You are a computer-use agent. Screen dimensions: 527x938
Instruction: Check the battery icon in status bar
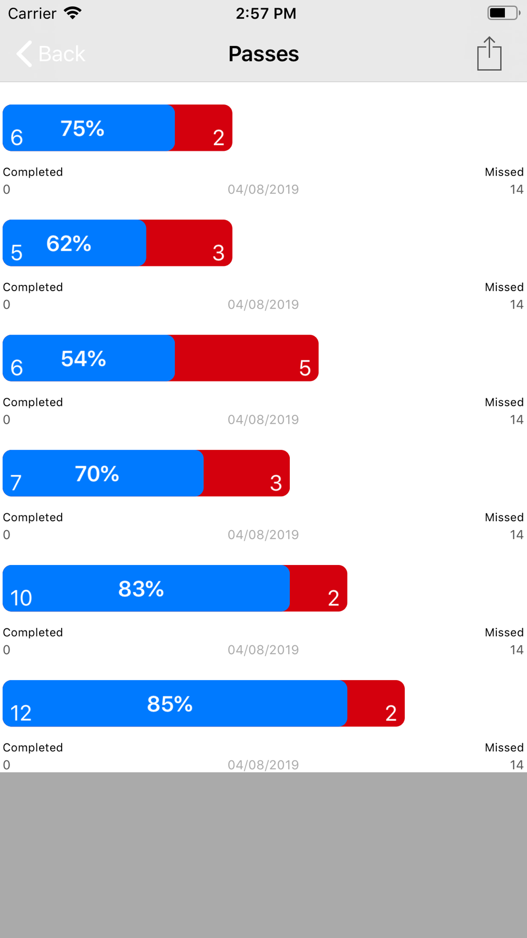click(x=504, y=13)
